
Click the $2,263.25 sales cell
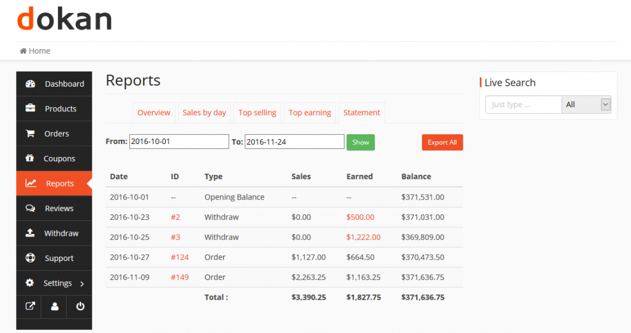click(x=309, y=278)
